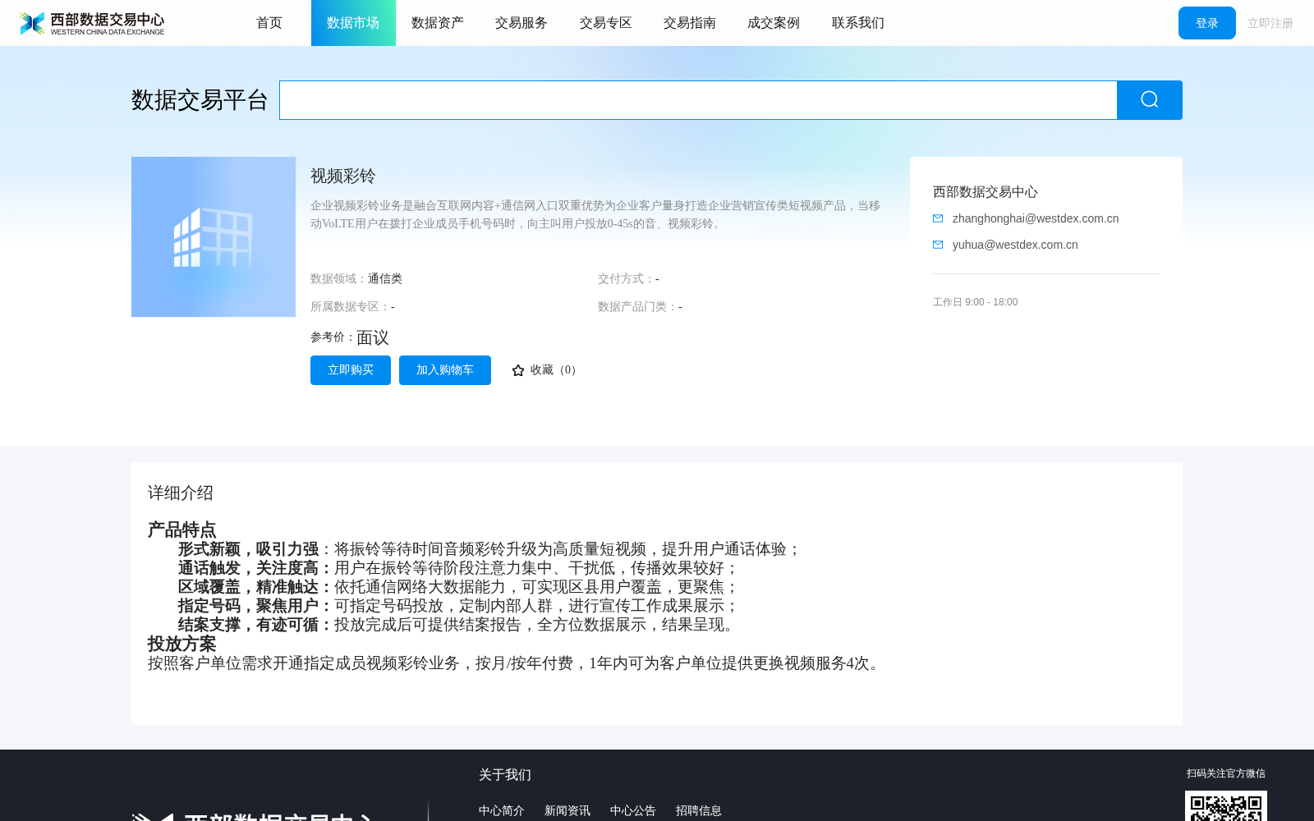1314x821 pixels.
Task: Click yuhua@westdex.com.cn email
Action: click(x=1015, y=245)
